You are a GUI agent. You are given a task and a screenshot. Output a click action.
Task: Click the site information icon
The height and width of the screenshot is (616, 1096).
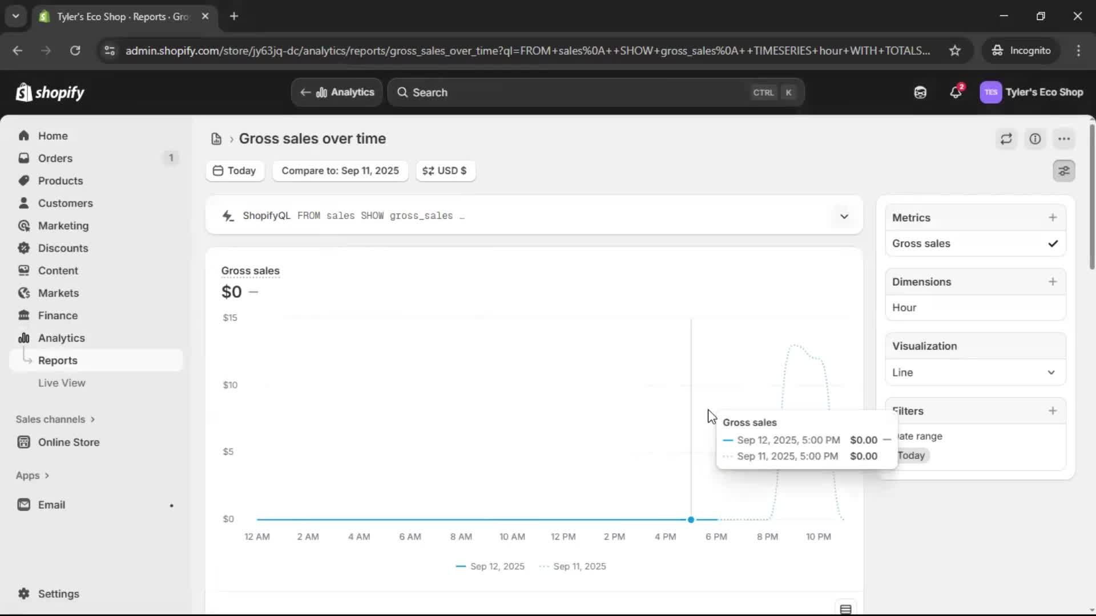(110, 51)
